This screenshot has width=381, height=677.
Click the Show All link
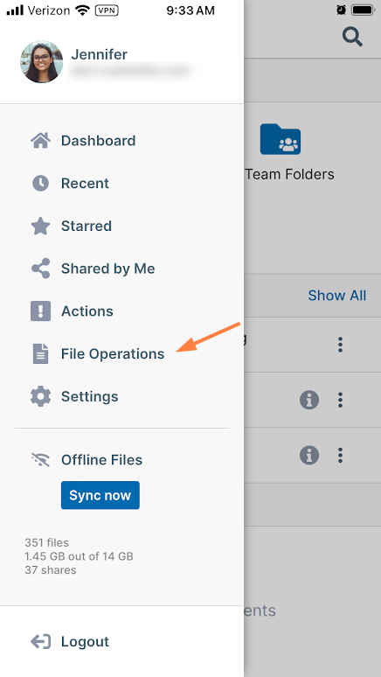[337, 296]
